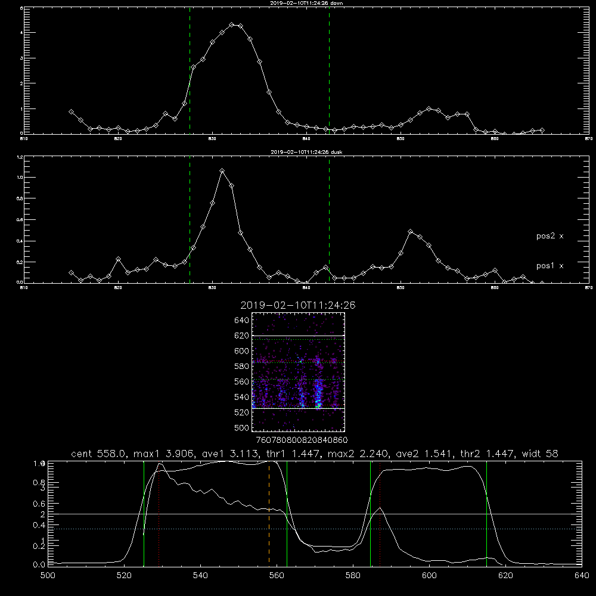Click the orange dashed center line in bottom plot
Screen dimensions: 596x596
click(x=269, y=514)
